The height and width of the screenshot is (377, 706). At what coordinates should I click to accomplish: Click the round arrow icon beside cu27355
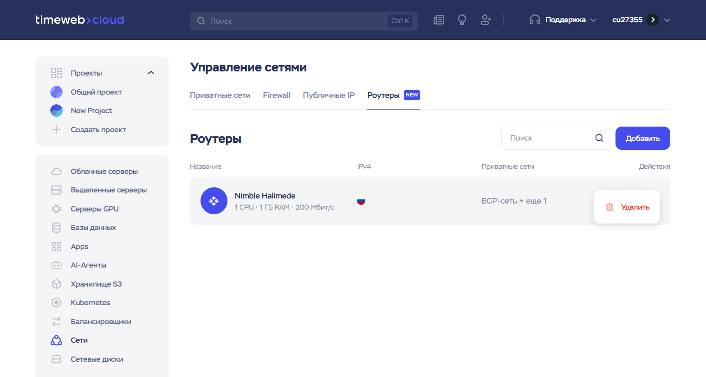(x=653, y=20)
